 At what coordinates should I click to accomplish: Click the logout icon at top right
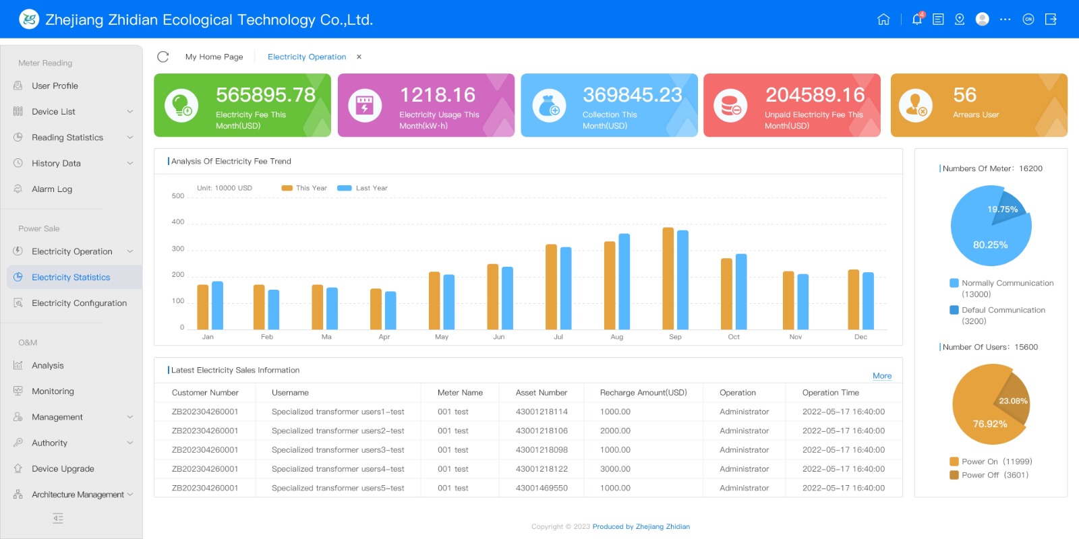1051,20
